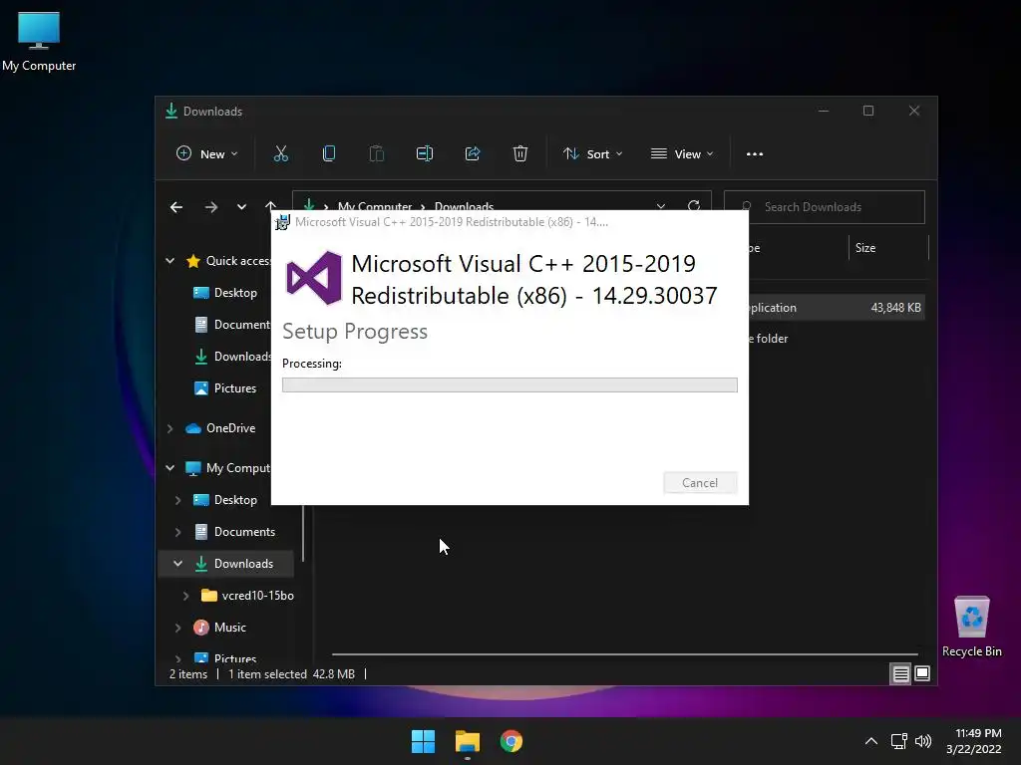
Task: Click the volume speaker icon in tray
Action: tap(922, 741)
